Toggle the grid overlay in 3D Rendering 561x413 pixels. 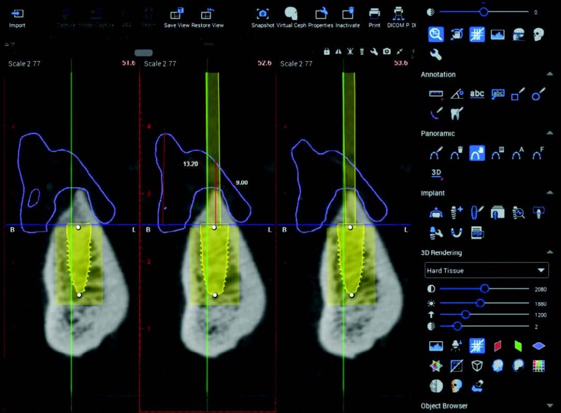point(476,346)
